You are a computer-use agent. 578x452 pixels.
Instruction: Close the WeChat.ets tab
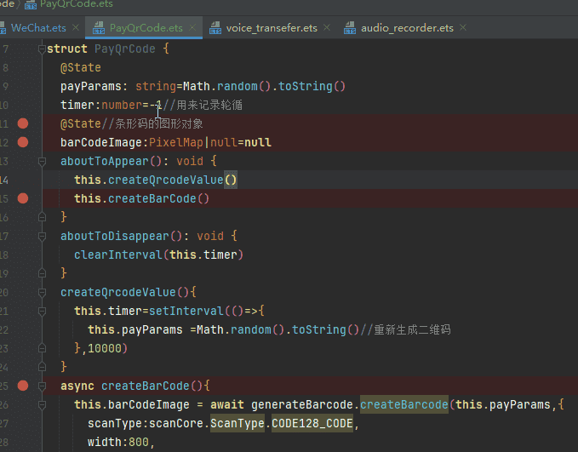point(78,28)
